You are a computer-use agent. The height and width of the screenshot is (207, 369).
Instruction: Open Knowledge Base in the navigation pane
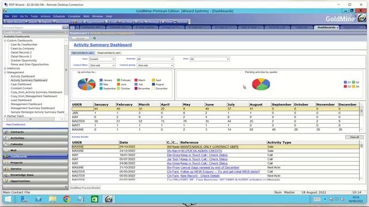click(x=35, y=175)
